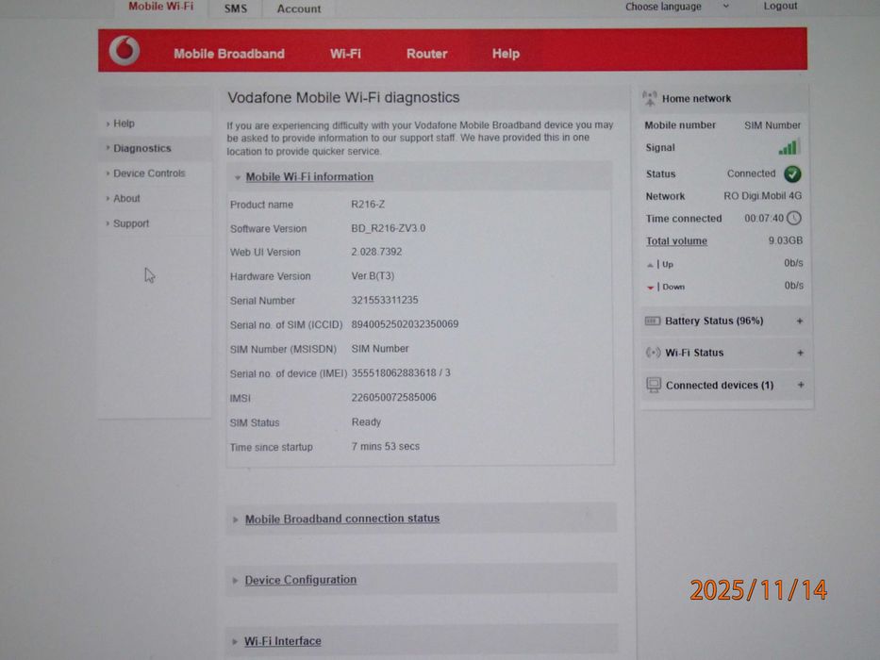Click the Total volume link
The width and height of the screenshot is (880, 660).
point(676,241)
